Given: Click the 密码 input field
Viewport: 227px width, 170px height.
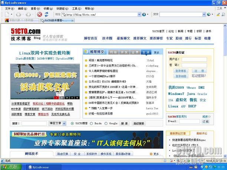Looking at the screenshot, I should tap(194, 65).
